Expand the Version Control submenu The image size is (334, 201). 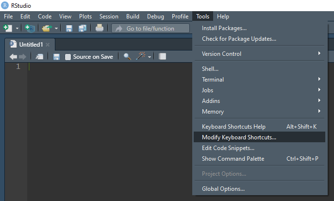tap(259, 54)
